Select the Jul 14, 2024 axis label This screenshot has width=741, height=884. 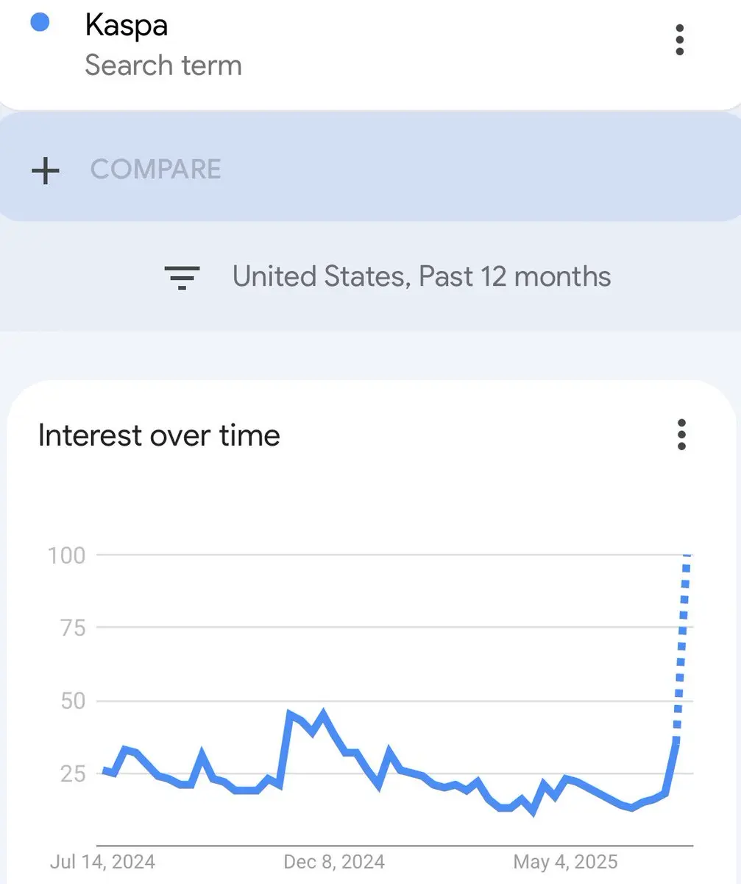pyautogui.click(x=103, y=861)
